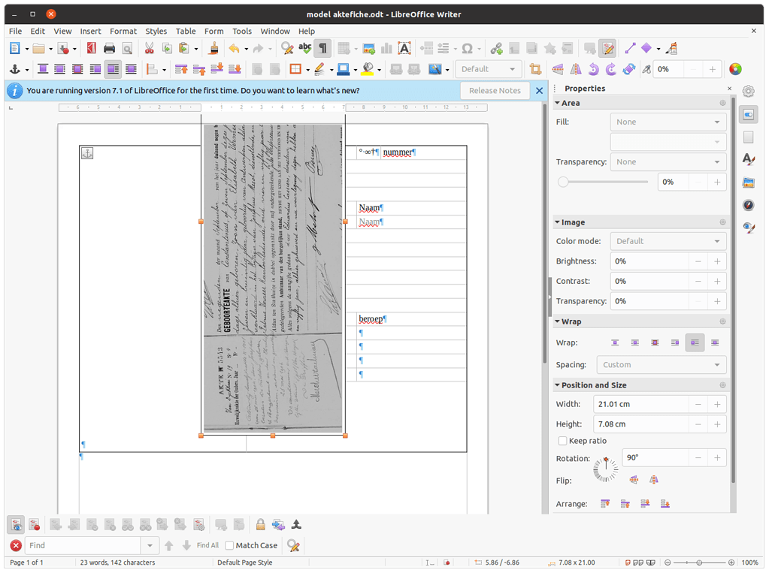Screen dimensions: 769x573
Task: Click the Height value field
Action: [640, 424]
